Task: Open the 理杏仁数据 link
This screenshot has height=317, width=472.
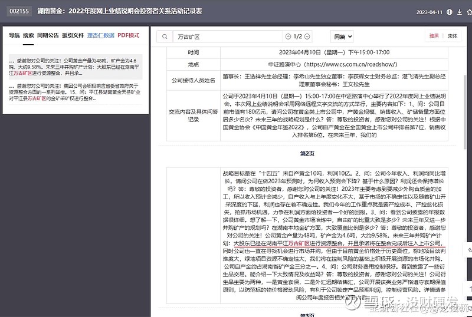Action: 100,35
